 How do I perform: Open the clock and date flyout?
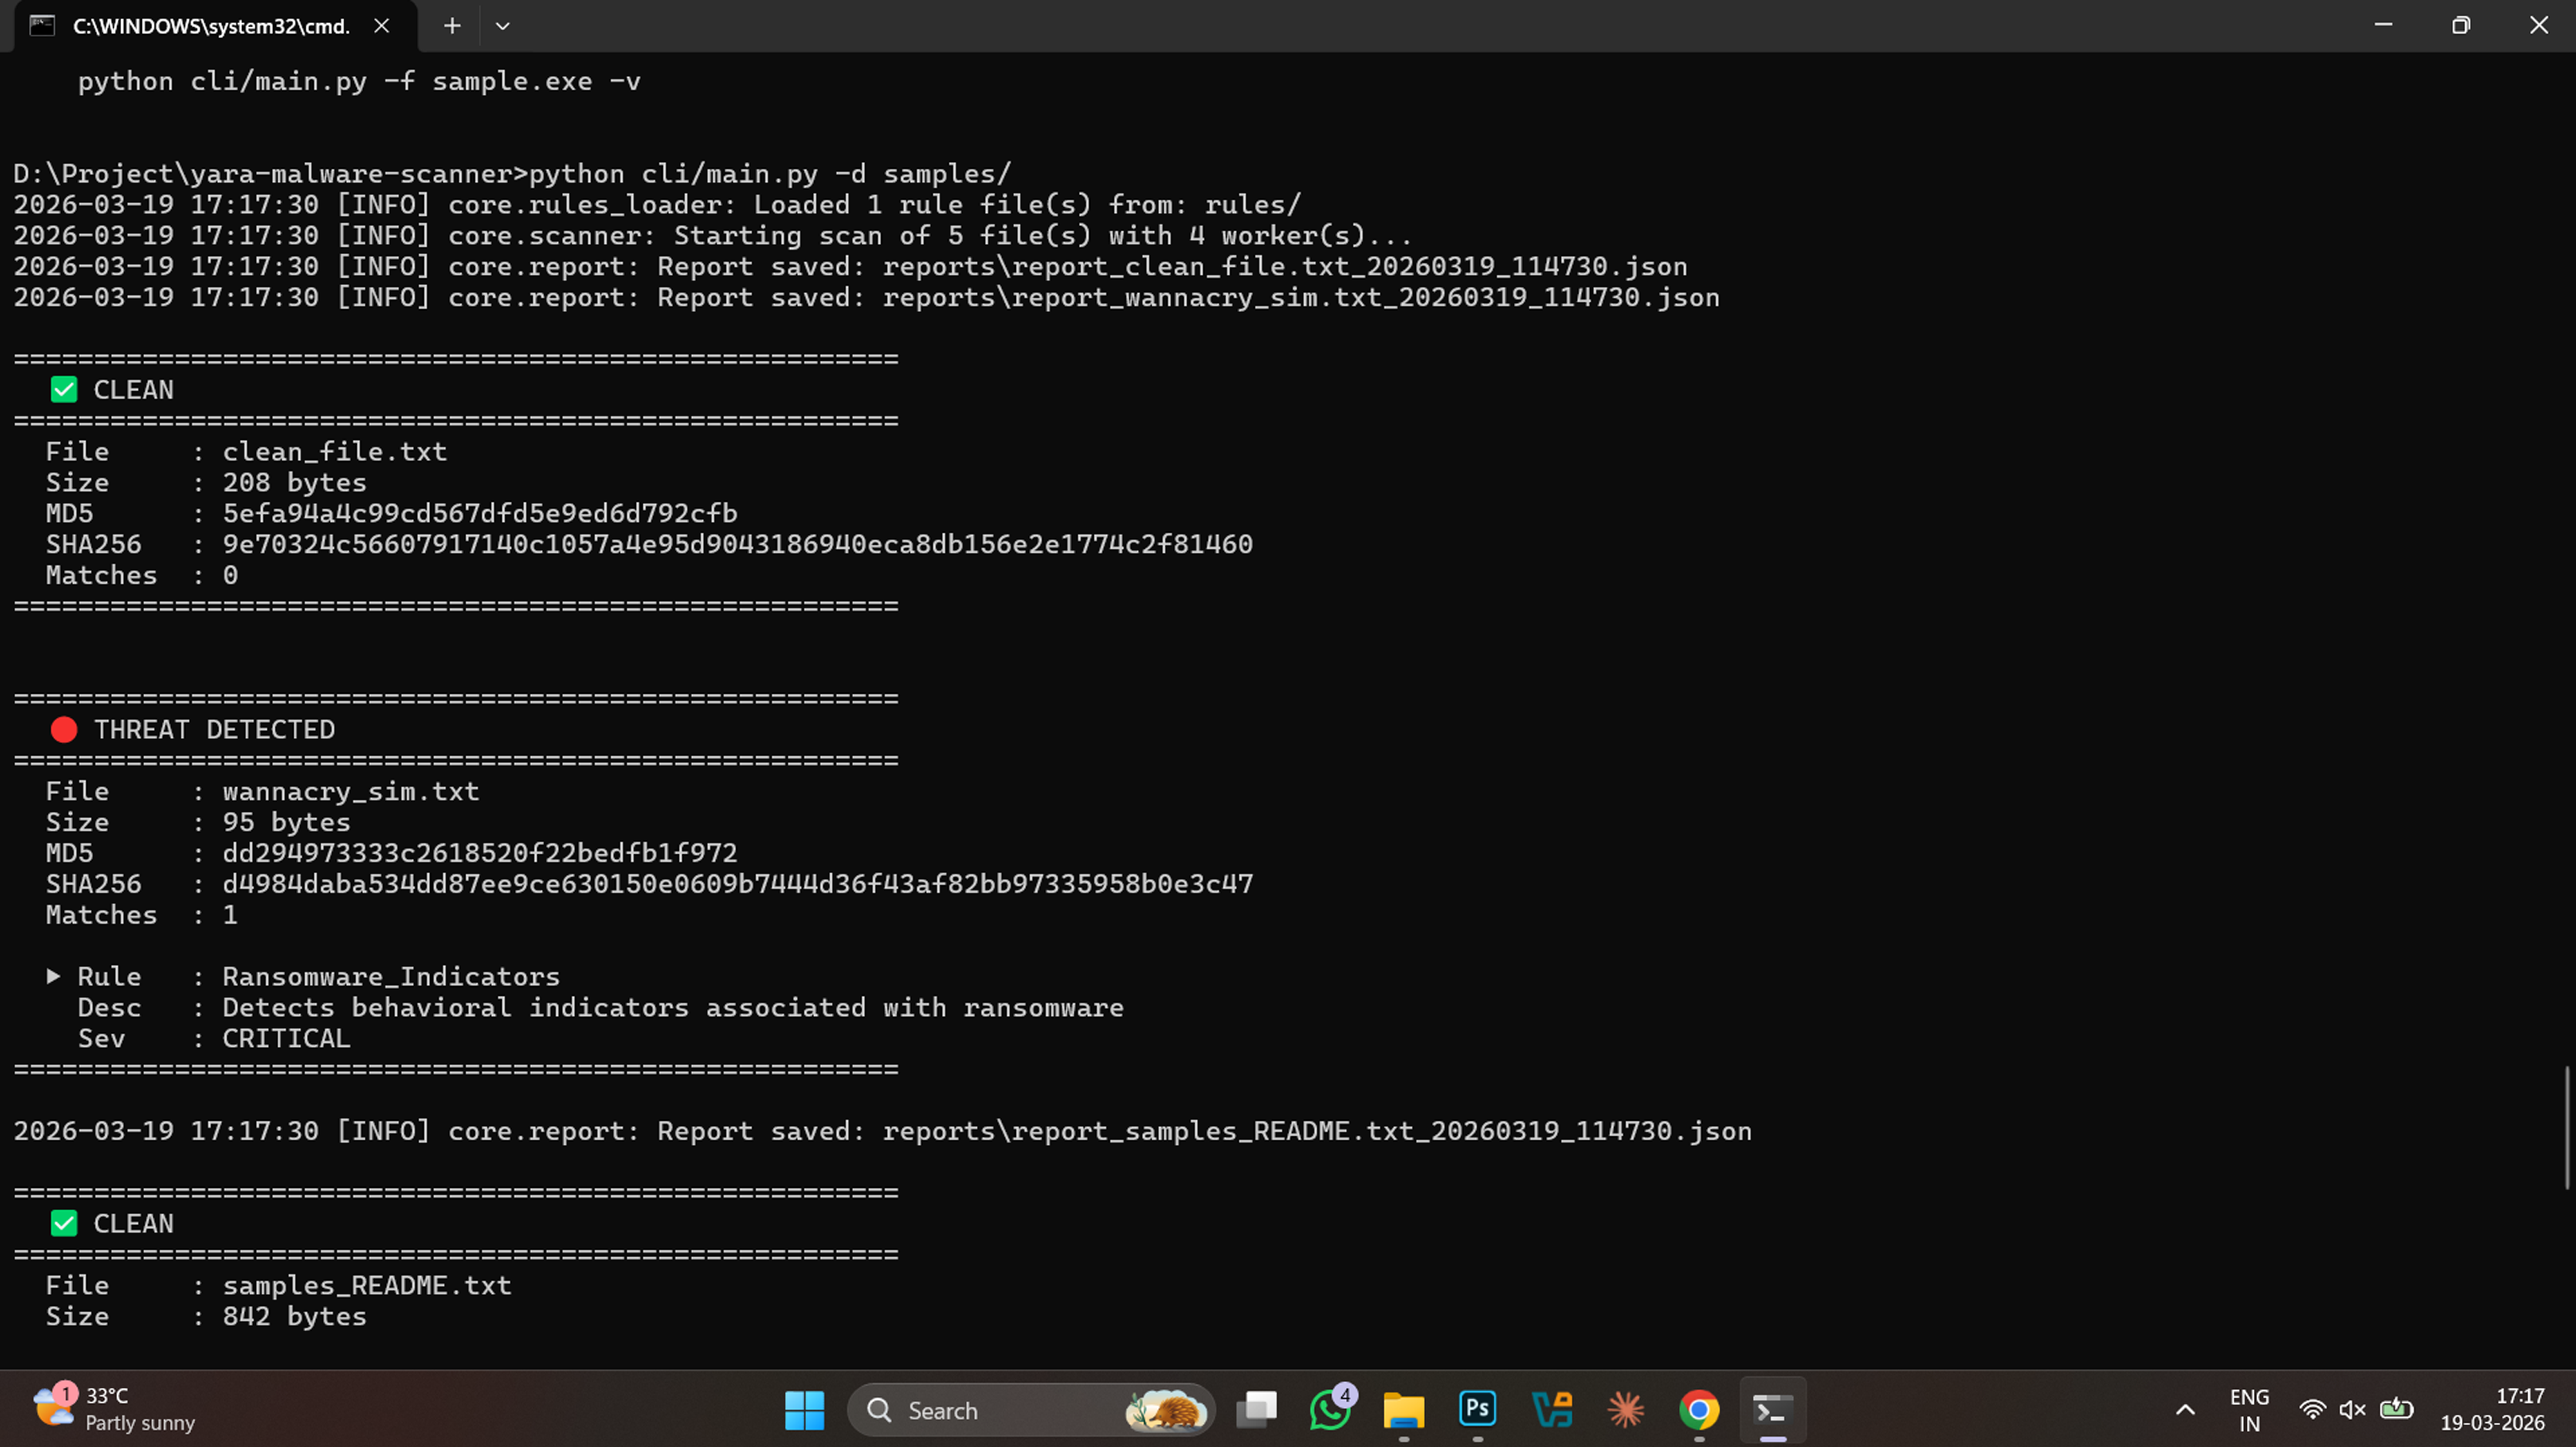(x=2492, y=1410)
